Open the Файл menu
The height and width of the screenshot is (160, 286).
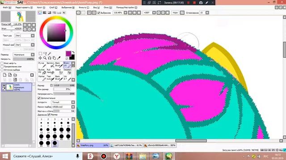click(7, 8)
